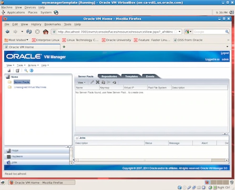Screen dimensions: 235x190
Task: Click the last icon in table toolbar
Action: point(114,82)
